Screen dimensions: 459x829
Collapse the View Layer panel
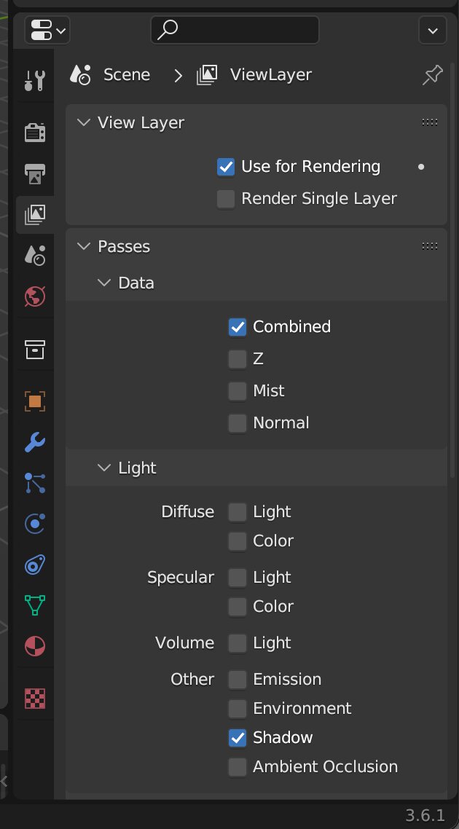[x=85, y=123]
